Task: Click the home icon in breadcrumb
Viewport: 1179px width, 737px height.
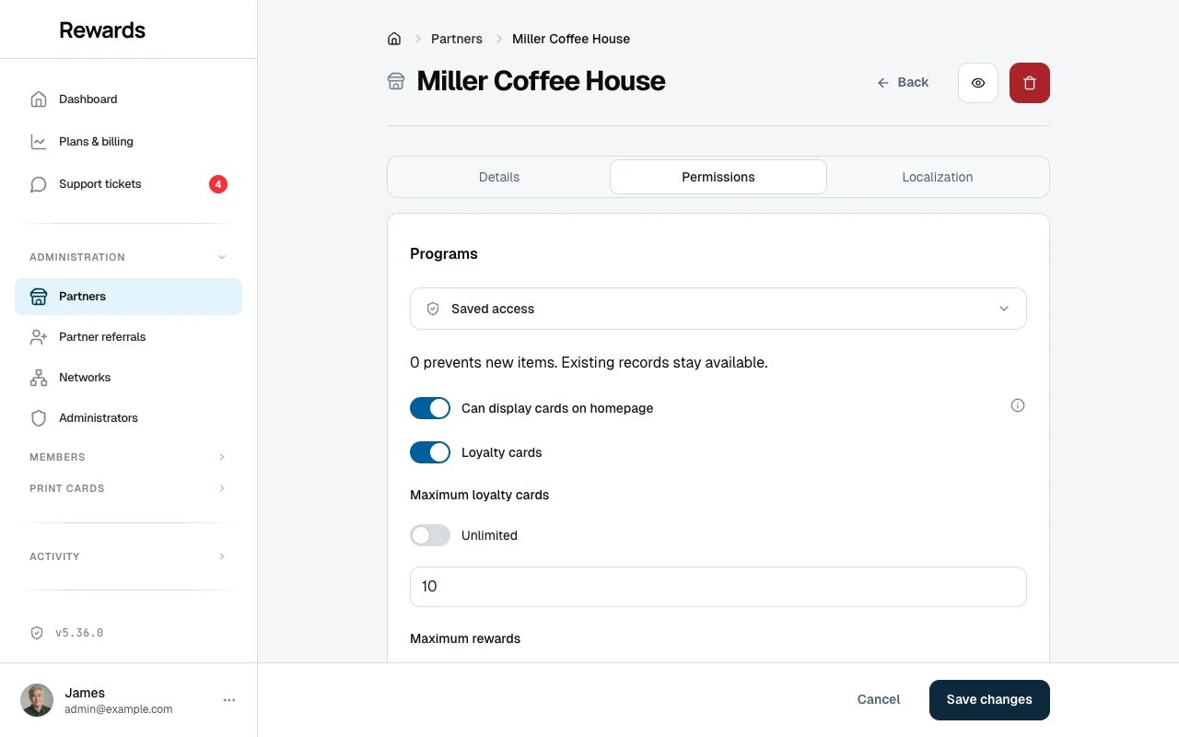Action: 394,39
